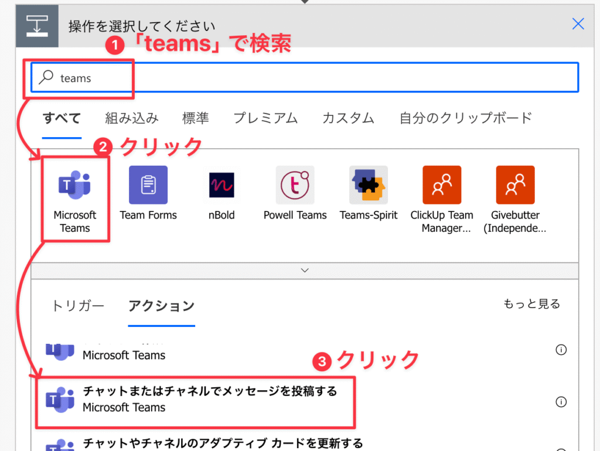This screenshot has width=600, height=451.
Task: Open the Team Forms connector
Action: (148, 185)
